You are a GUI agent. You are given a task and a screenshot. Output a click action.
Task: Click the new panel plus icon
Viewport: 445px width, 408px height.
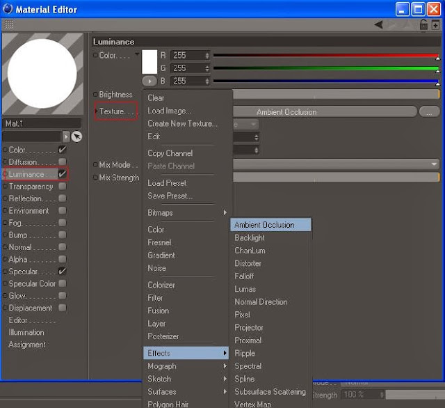point(435,25)
